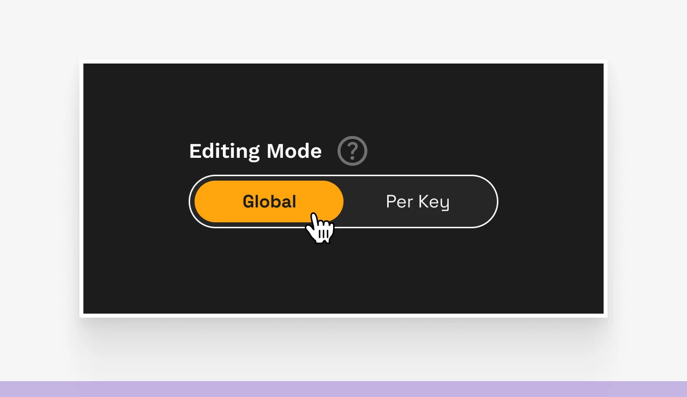Open help for Editing Mode
The width and height of the screenshot is (687, 397).
click(352, 151)
